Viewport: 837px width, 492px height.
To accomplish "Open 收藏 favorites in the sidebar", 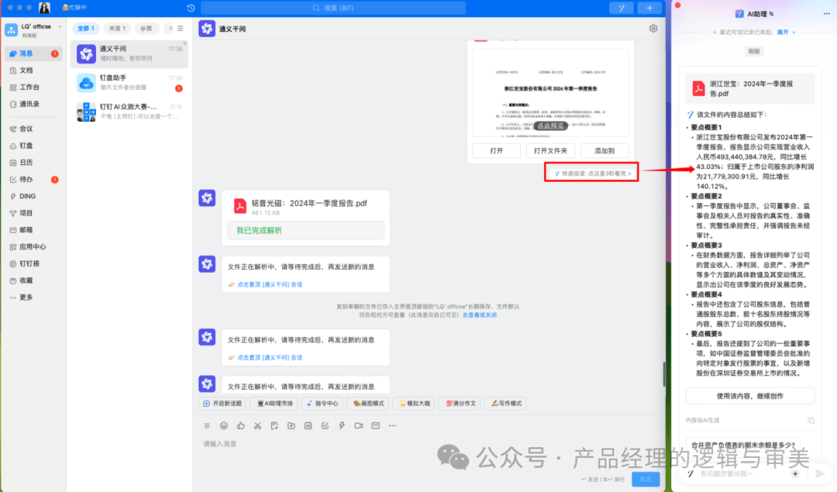I will point(22,280).
